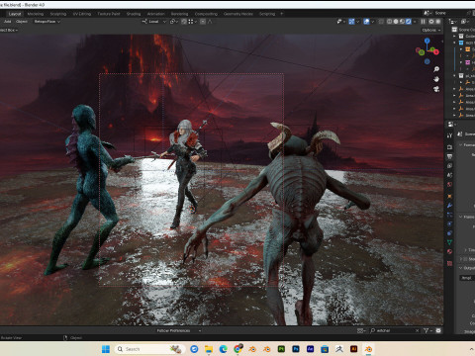Add a new workspace with plus button

(x=281, y=14)
